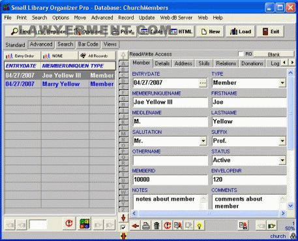
Task: Switch to the Donations tab
Action: click(x=252, y=63)
